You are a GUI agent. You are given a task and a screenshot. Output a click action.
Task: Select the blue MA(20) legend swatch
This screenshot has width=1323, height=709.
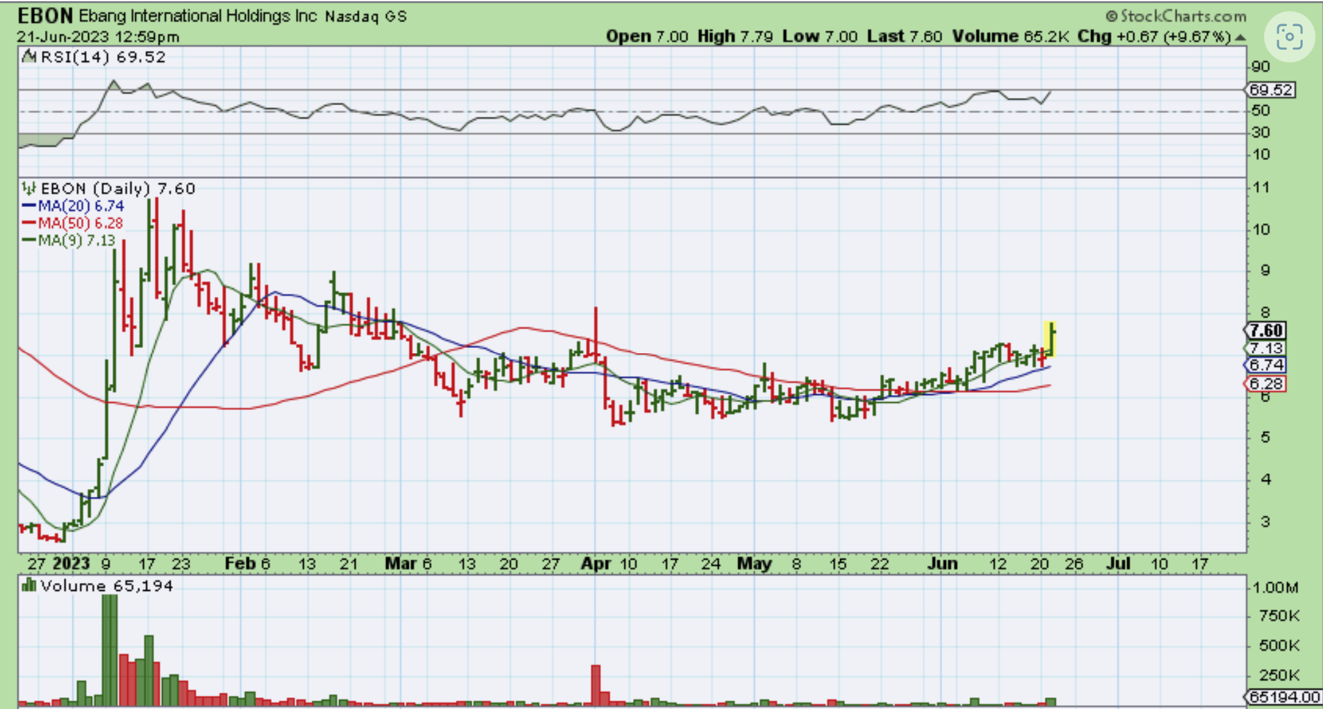coord(29,206)
